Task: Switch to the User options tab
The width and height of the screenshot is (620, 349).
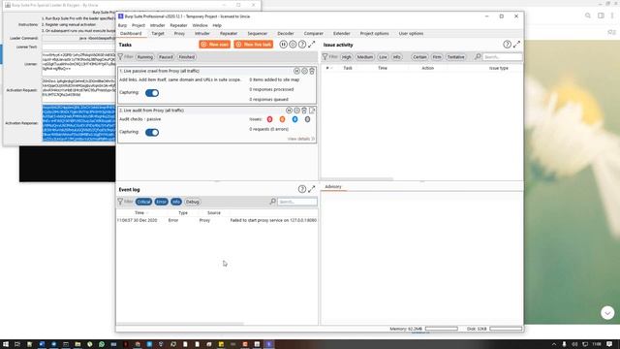Action: click(411, 34)
